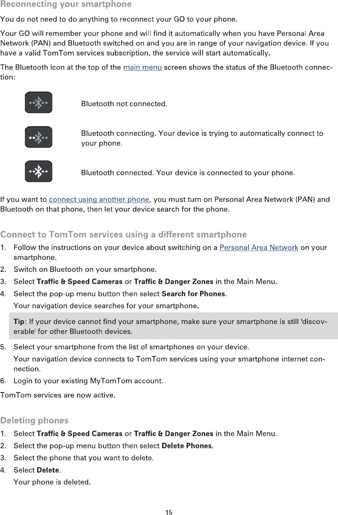Click step 2 Switch on Bluetooth text
Screen dimensions: 338x515
(x=85, y=269)
